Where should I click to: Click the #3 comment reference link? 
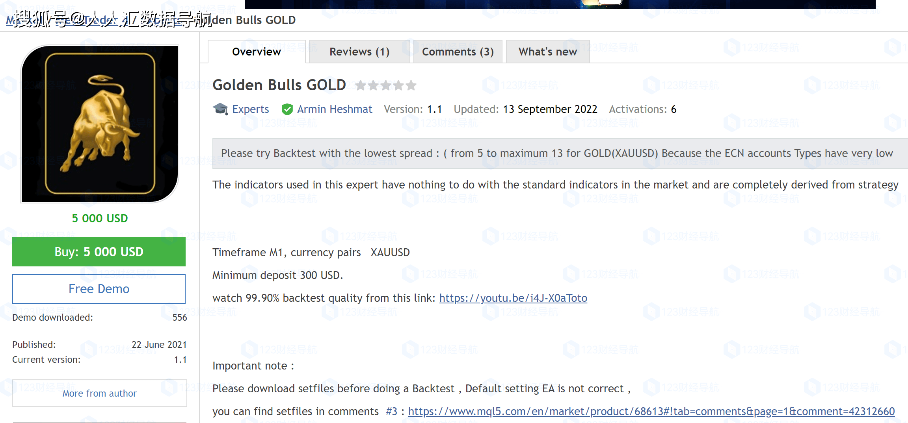click(x=391, y=411)
